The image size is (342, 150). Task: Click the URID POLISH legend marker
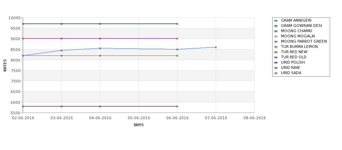276,62
